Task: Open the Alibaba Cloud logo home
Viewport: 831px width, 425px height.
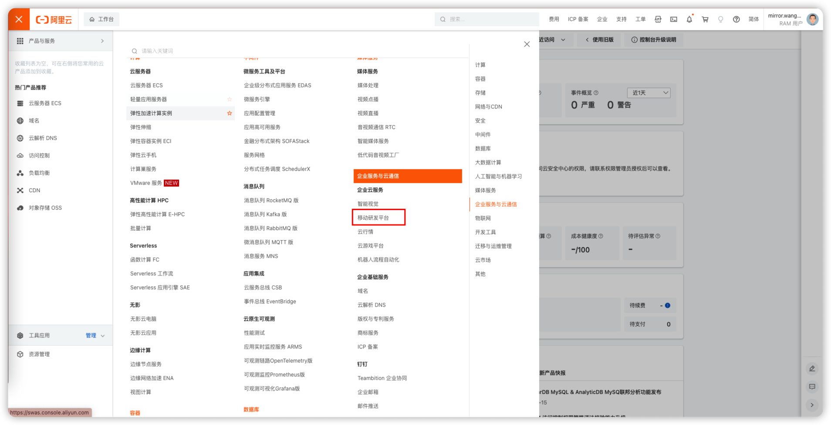Action: coord(54,20)
